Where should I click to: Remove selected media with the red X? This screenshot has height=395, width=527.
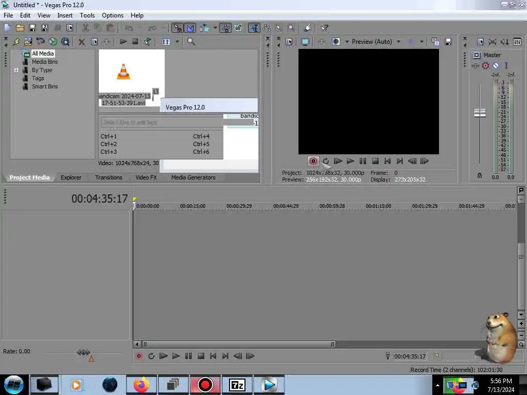[82, 42]
